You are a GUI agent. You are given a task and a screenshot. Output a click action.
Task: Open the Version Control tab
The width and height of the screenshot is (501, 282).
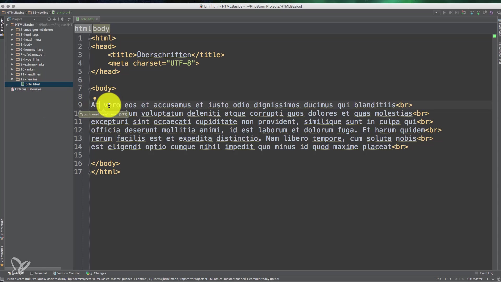pos(66,273)
